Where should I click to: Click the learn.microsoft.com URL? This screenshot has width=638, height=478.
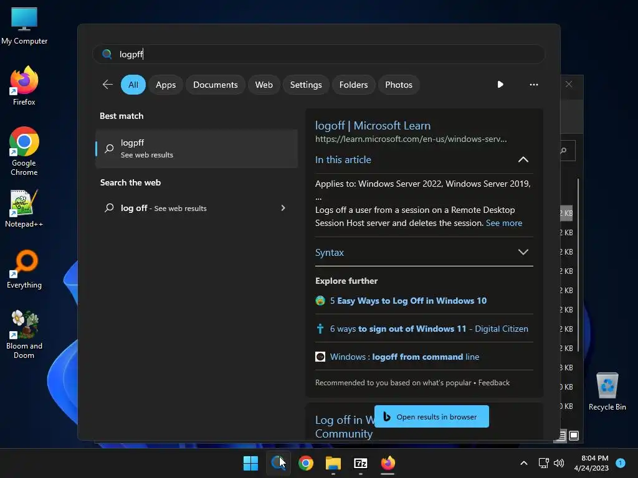[411, 139]
